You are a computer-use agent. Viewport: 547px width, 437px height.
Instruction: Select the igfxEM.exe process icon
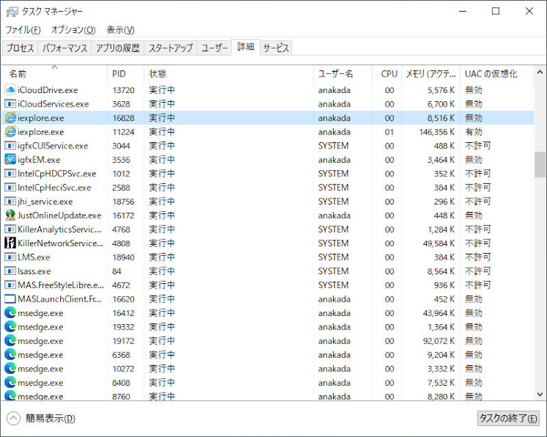10,159
